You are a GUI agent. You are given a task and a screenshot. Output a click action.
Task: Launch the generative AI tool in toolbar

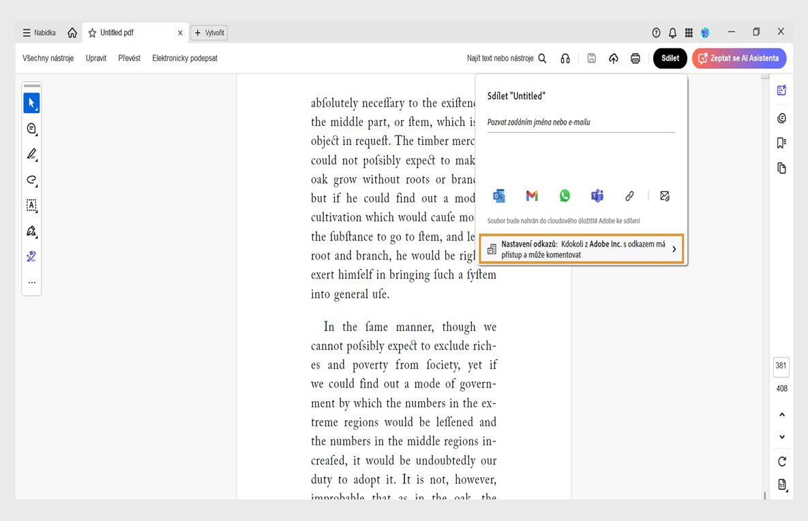point(31,257)
